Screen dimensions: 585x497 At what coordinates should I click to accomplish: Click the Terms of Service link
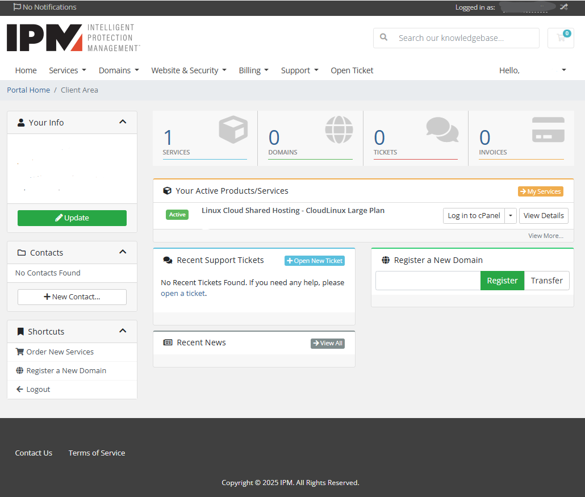[x=97, y=453]
